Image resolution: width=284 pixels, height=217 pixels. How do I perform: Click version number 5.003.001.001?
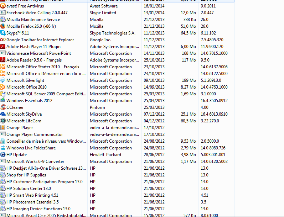click(213, 155)
